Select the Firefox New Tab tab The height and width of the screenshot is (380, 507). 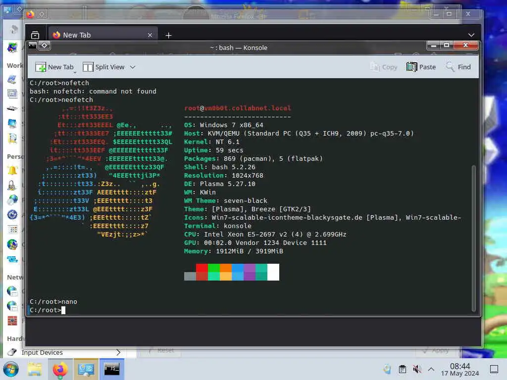tap(103, 35)
